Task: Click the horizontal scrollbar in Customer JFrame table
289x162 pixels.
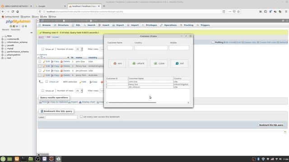Action: (132, 103)
